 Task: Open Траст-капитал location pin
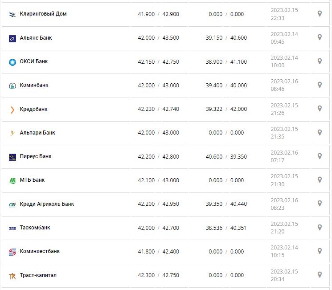(x=320, y=274)
